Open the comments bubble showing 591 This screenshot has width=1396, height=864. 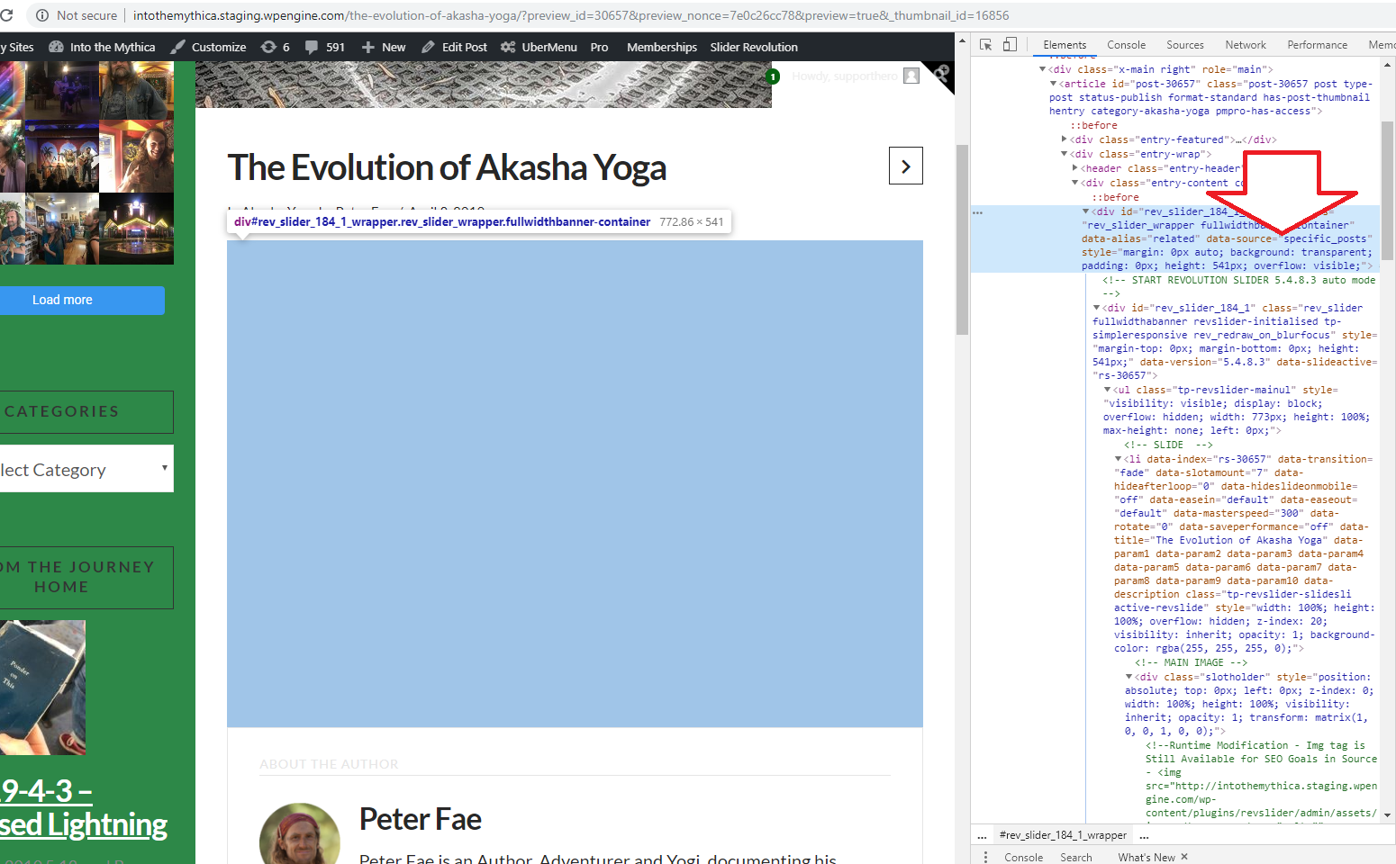(x=312, y=47)
